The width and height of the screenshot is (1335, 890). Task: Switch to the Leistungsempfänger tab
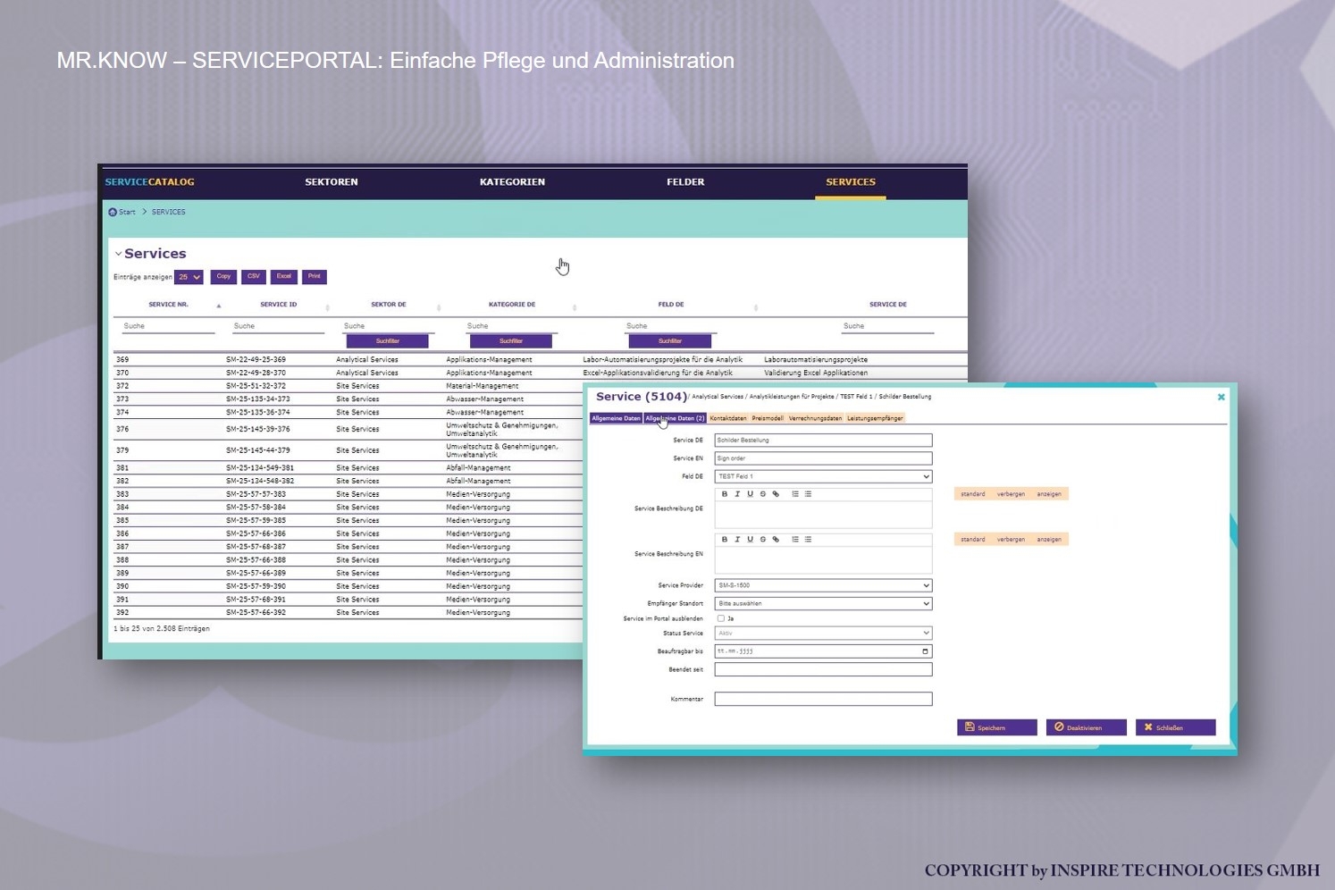pos(875,418)
